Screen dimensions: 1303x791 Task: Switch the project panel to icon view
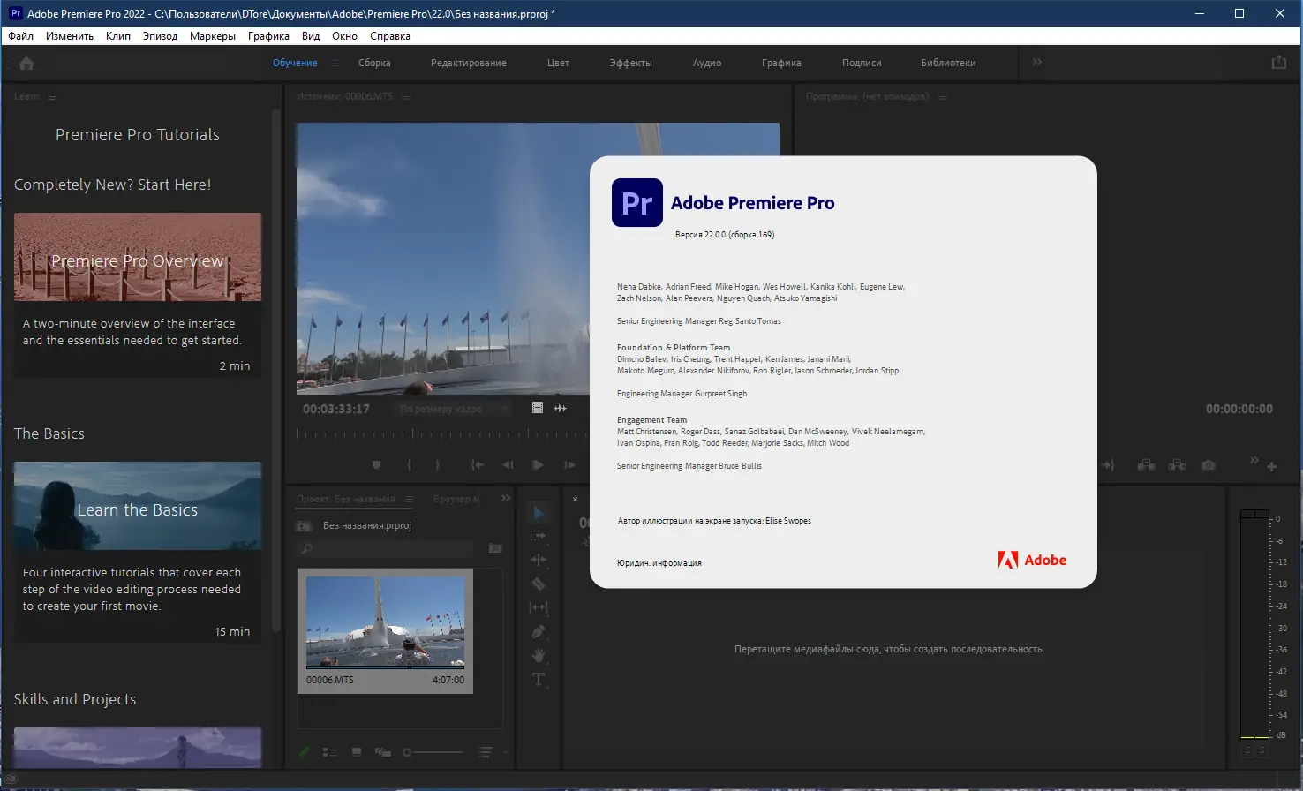[x=357, y=752]
